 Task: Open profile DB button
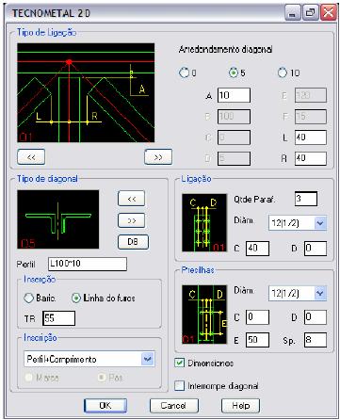coord(133,242)
